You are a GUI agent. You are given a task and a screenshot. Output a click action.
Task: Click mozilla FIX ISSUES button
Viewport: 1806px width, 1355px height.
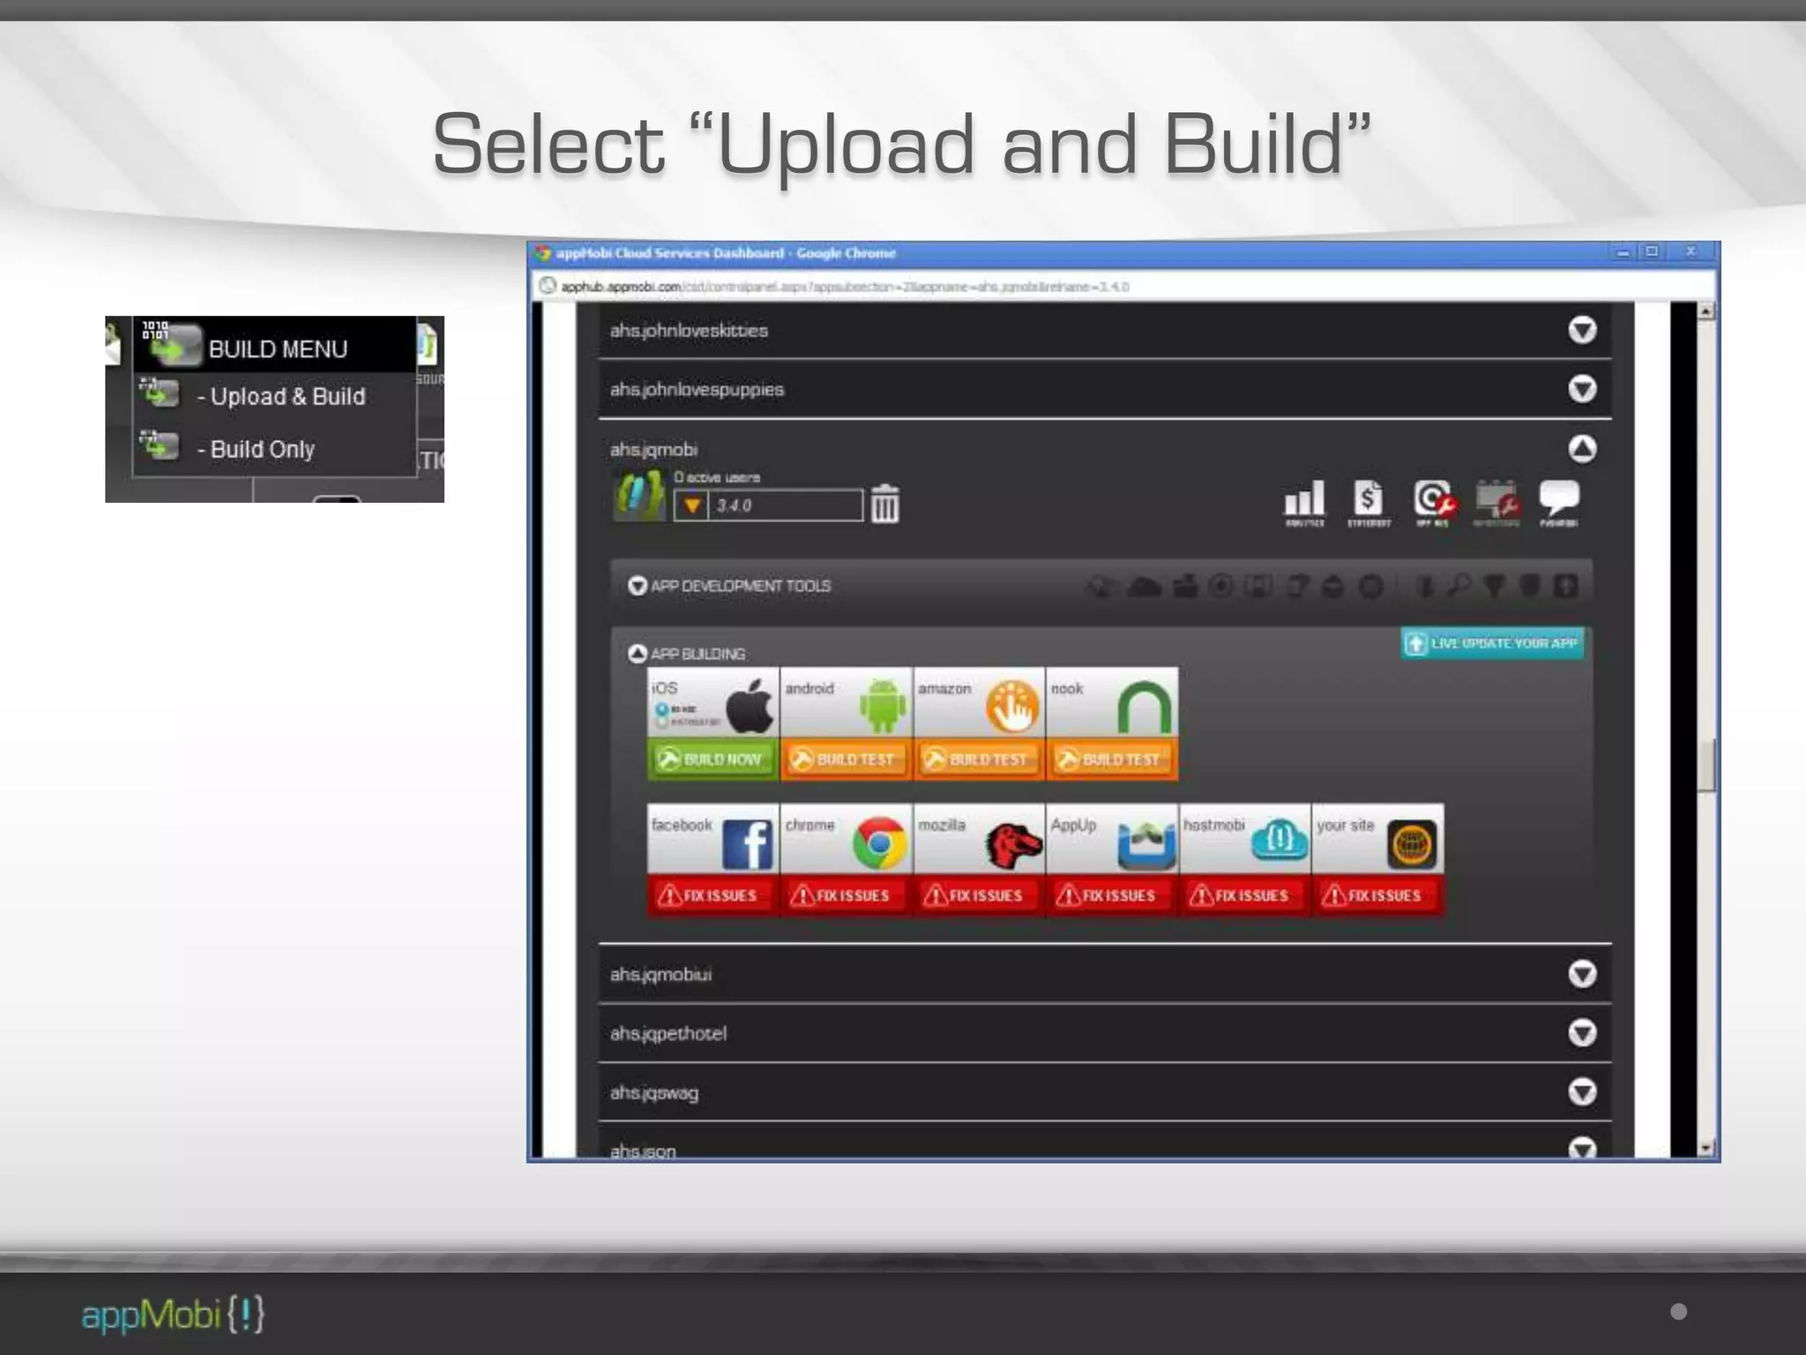pyautogui.click(x=979, y=895)
